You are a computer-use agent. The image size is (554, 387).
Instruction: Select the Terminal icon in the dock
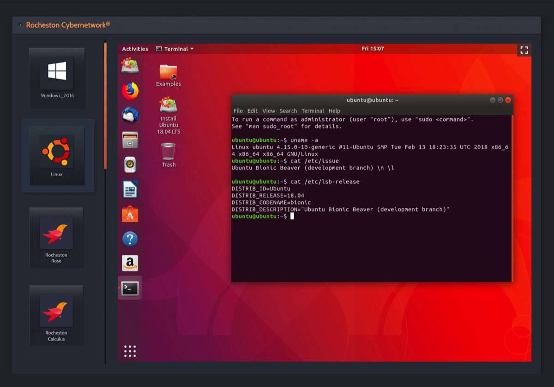click(x=130, y=288)
